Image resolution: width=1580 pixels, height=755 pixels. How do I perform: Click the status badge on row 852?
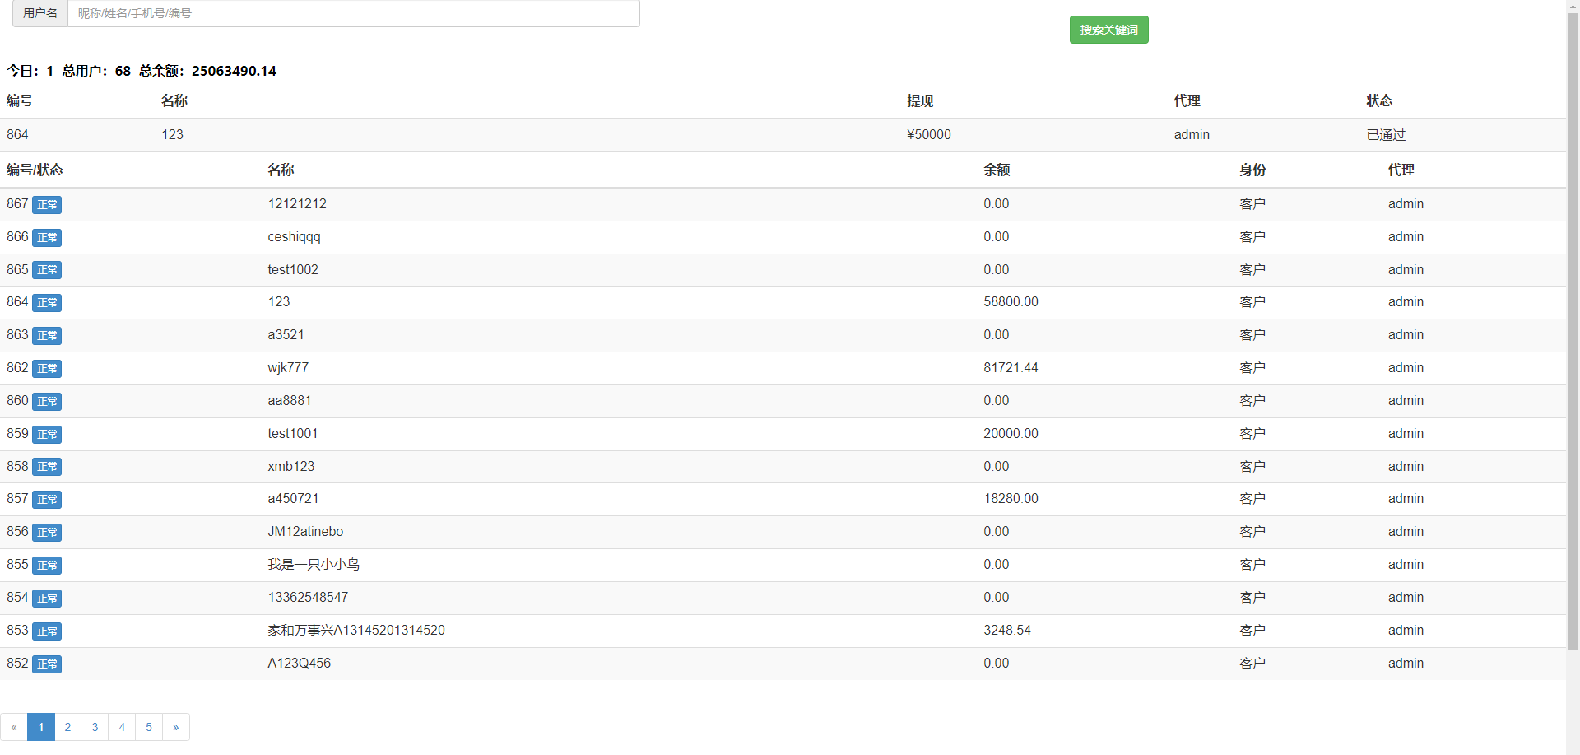[47, 664]
